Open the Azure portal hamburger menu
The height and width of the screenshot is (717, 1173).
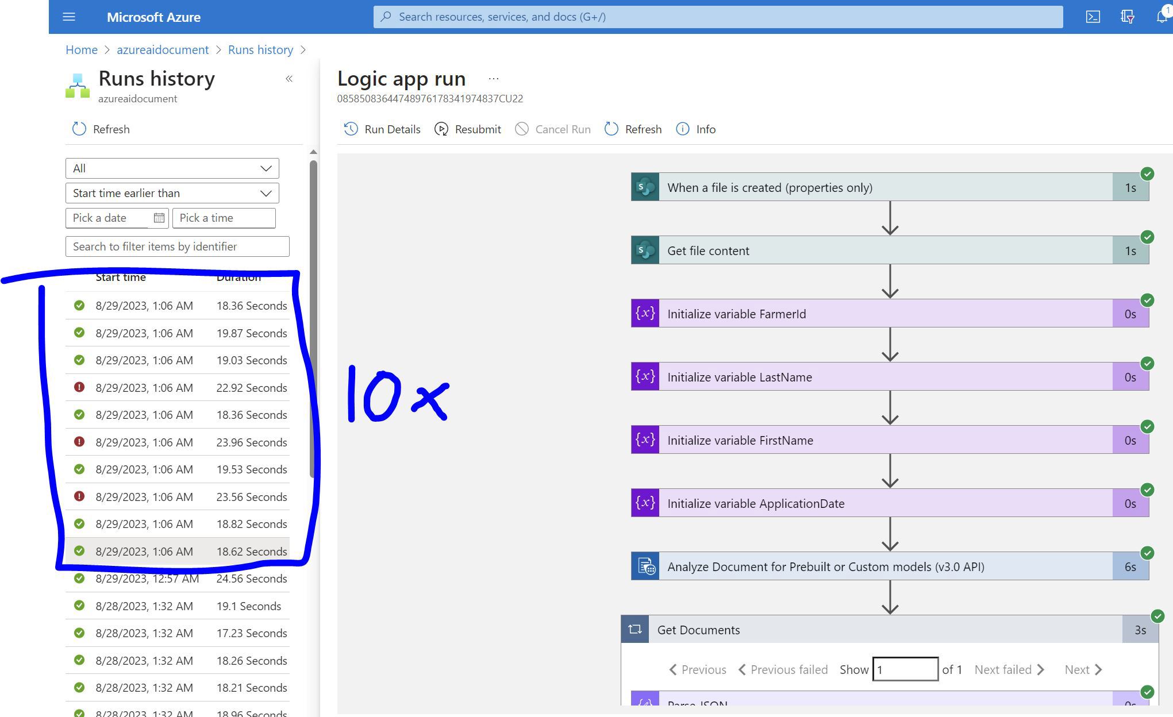click(68, 16)
